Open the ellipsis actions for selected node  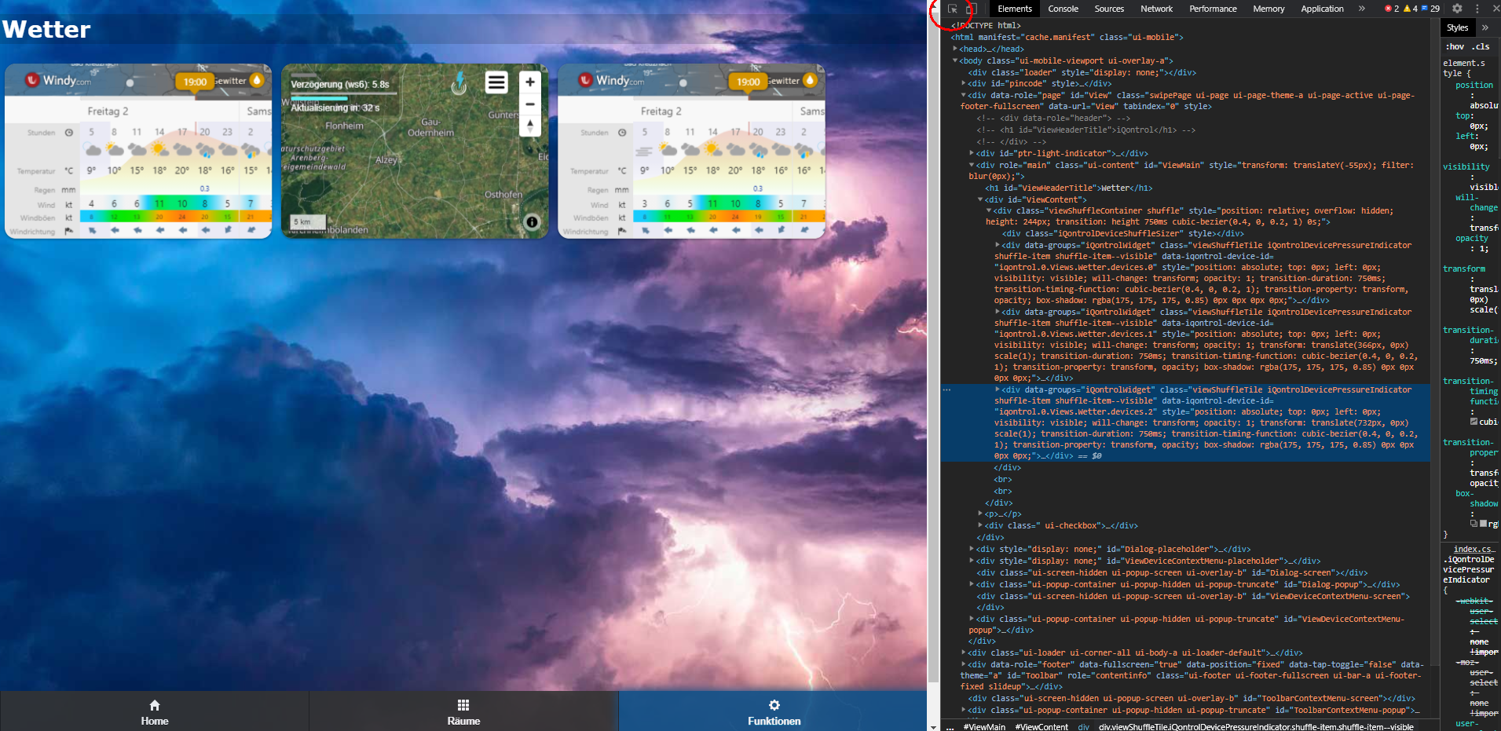(x=946, y=389)
